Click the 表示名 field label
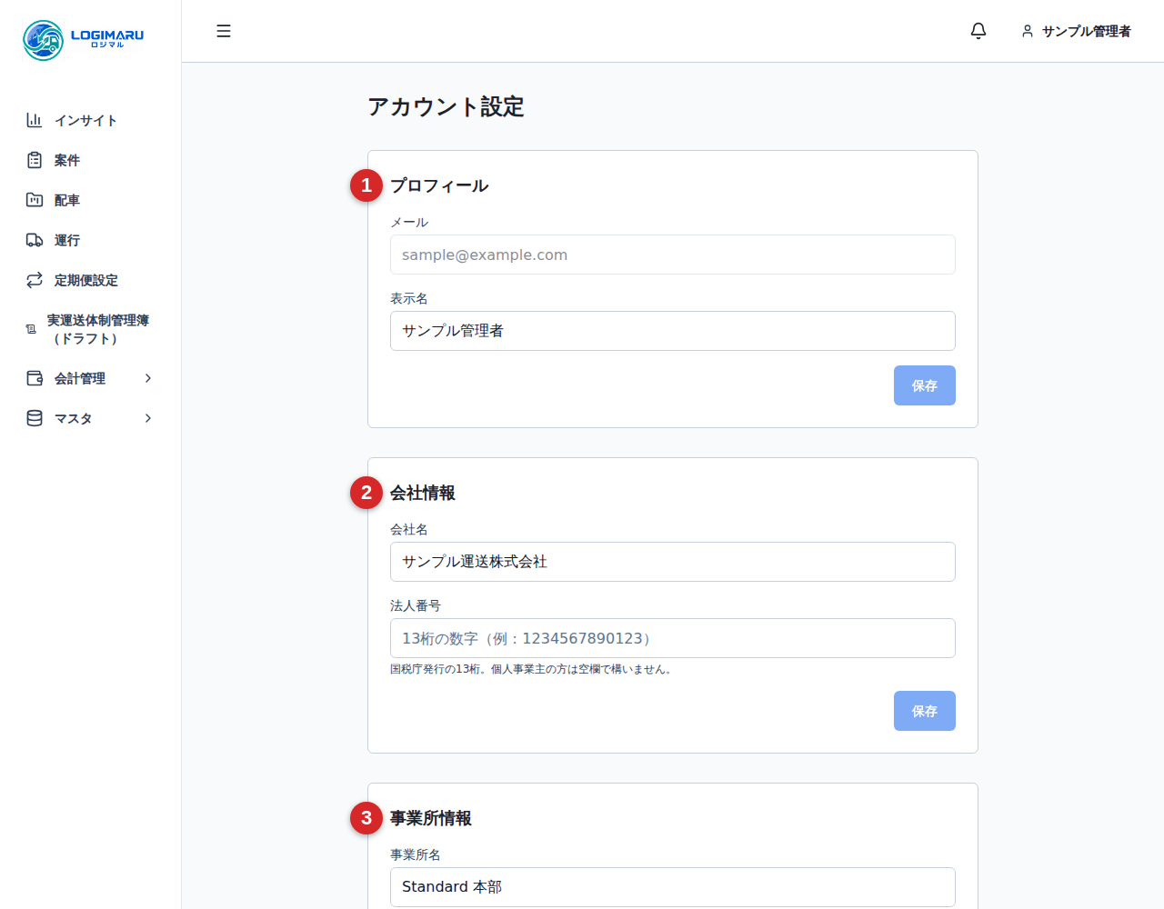 [x=409, y=298]
